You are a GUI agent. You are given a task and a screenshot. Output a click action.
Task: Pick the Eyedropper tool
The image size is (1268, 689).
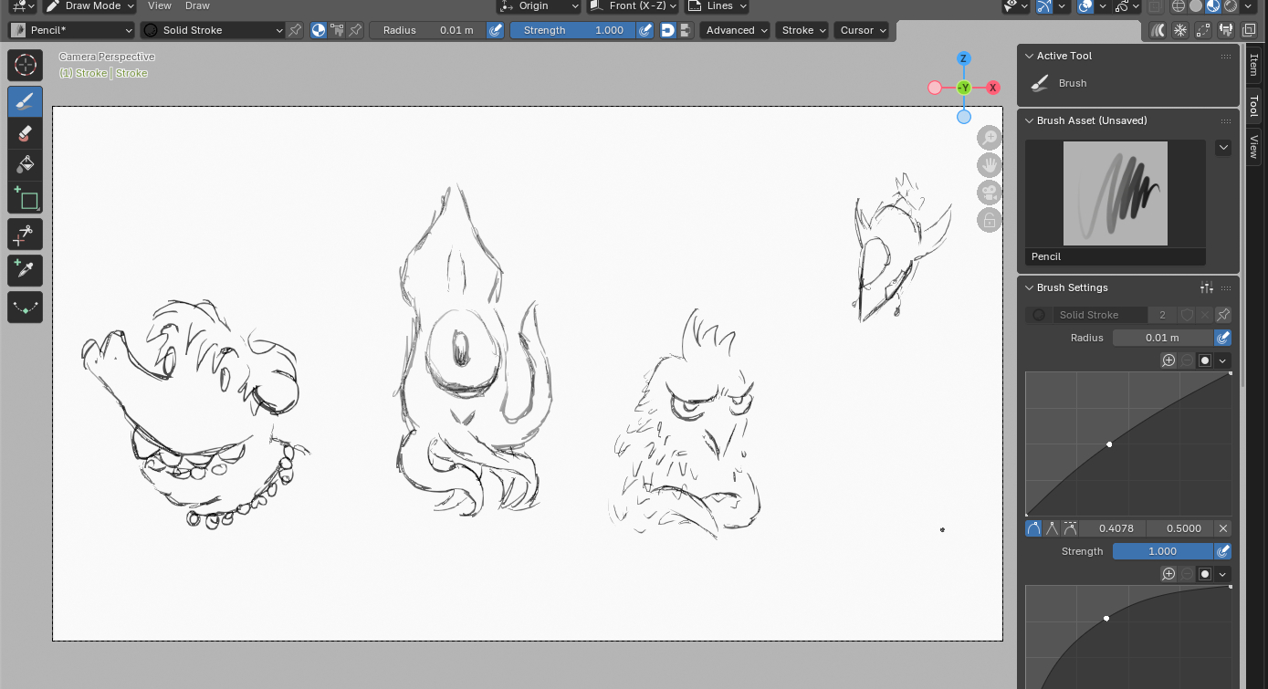(25, 270)
